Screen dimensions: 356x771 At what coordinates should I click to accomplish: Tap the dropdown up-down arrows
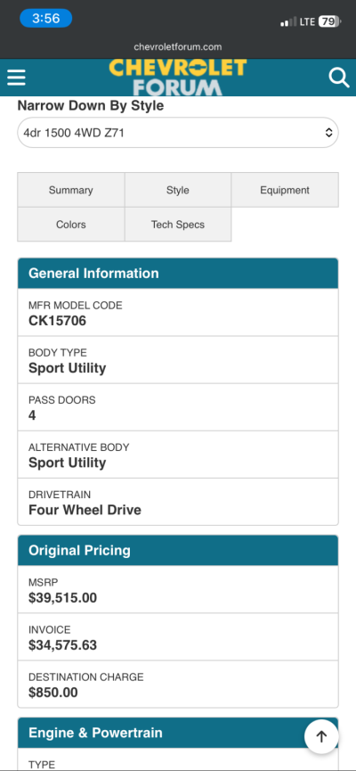pos(328,133)
